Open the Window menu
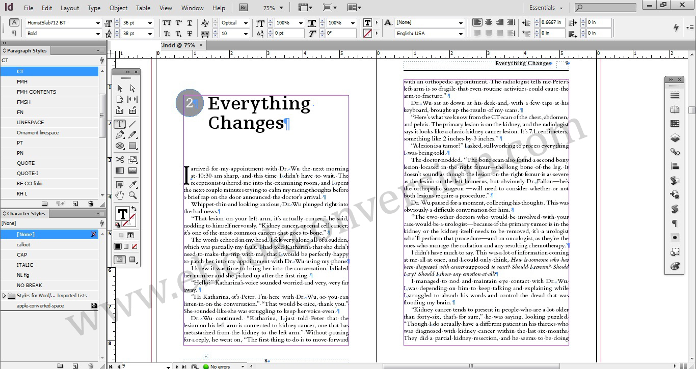This screenshot has width=696, height=369. [192, 8]
